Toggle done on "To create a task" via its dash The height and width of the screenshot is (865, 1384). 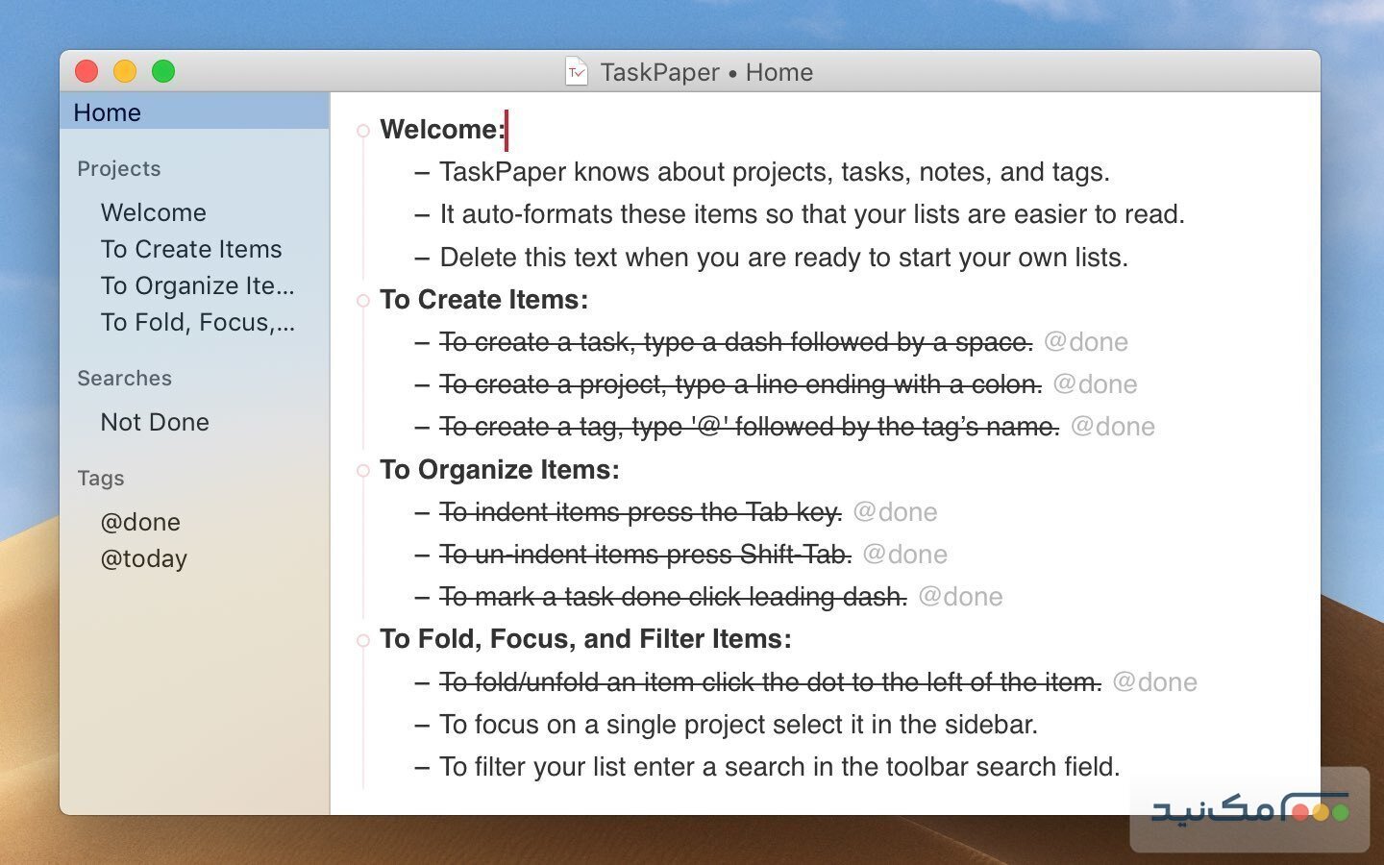[x=421, y=342]
